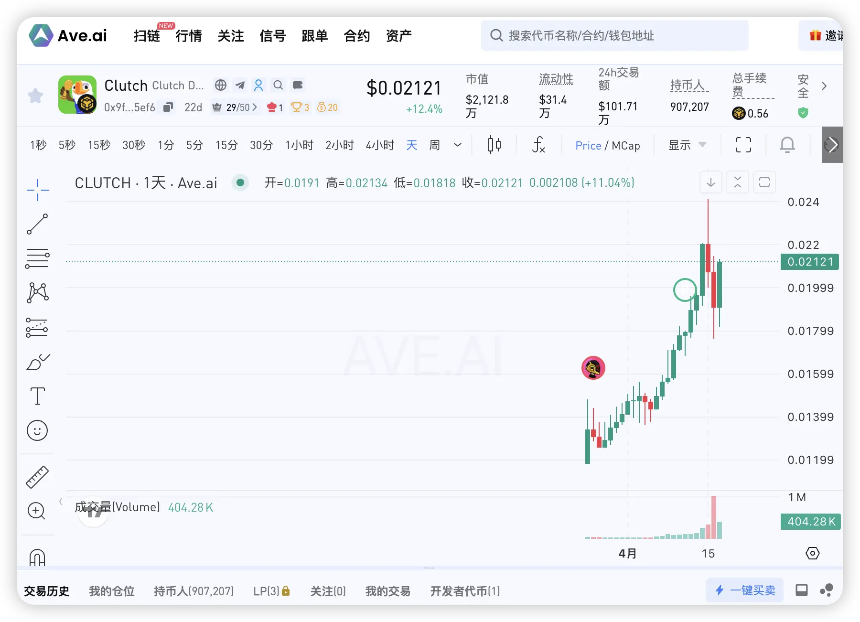Viewport: 860px width, 622px height.
Task: Select the trend line drawing tool
Action: click(37, 224)
